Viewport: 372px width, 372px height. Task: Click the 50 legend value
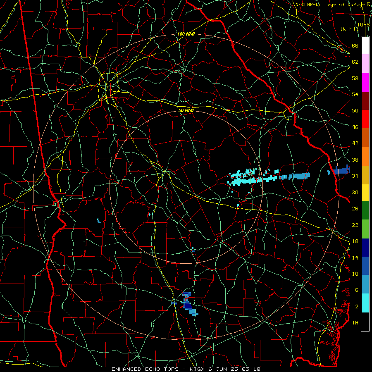tap(355, 111)
